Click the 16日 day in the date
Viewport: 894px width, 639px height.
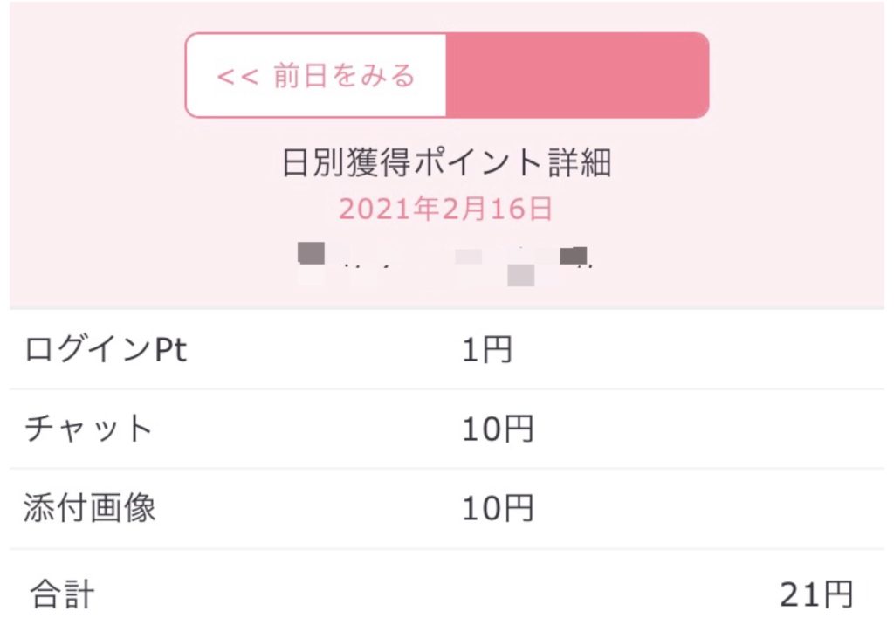click(525, 210)
